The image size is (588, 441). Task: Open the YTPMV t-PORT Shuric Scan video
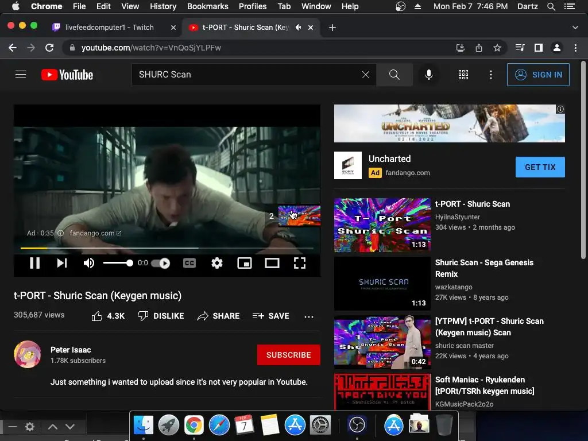[489, 327]
